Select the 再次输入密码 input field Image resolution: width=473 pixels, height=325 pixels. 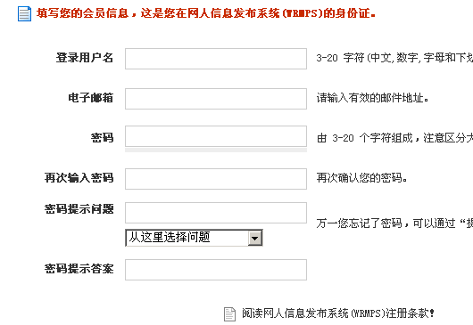216,179
